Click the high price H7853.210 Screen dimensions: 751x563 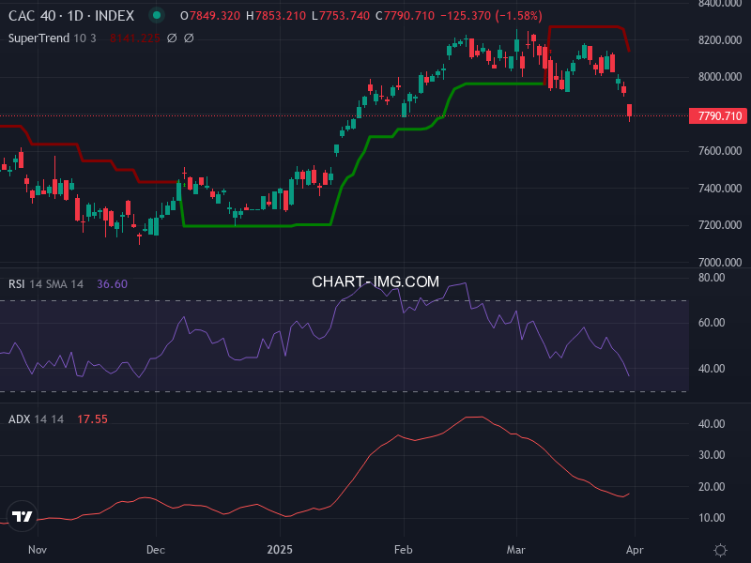(x=275, y=16)
